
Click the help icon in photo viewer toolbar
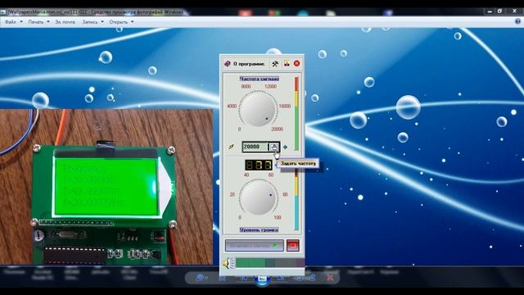tap(517, 21)
